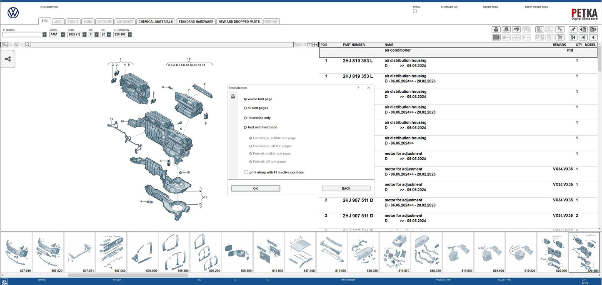Click OK in the Print Selection dialog
Screen dimensions: 602x285
(255, 188)
